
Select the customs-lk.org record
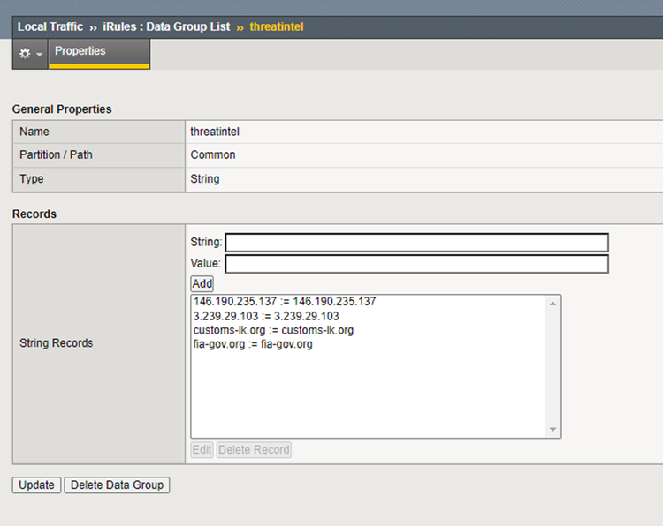pos(273,330)
